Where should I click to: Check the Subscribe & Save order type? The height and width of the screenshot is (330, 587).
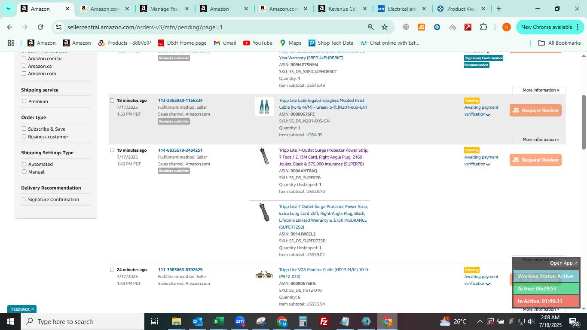(x=24, y=128)
